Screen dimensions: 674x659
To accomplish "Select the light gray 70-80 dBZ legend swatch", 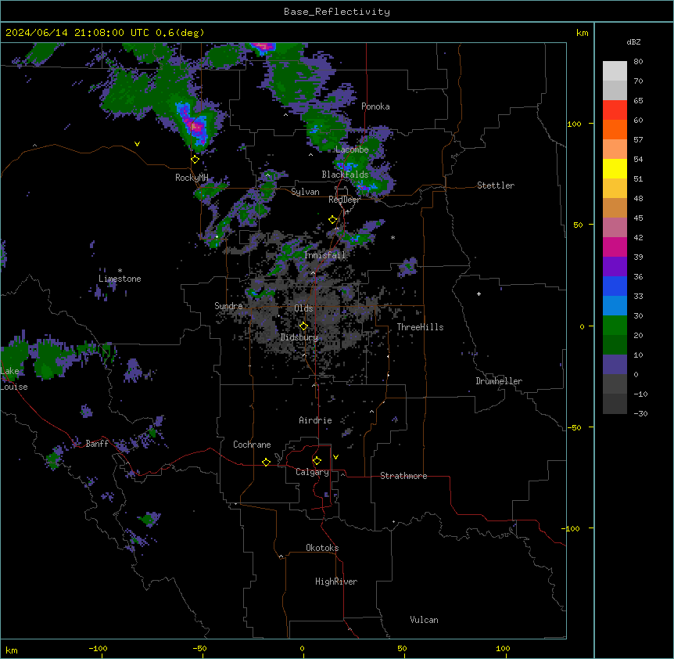I will pyautogui.click(x=615, y=70).
